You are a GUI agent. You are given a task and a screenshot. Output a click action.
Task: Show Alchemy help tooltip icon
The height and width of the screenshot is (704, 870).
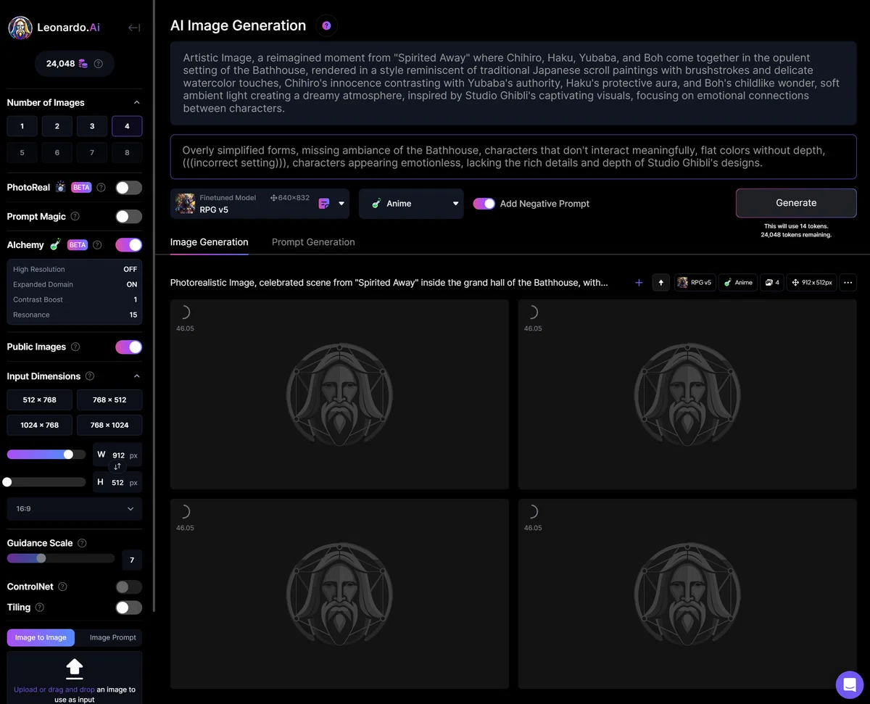(x=97, y=245)
